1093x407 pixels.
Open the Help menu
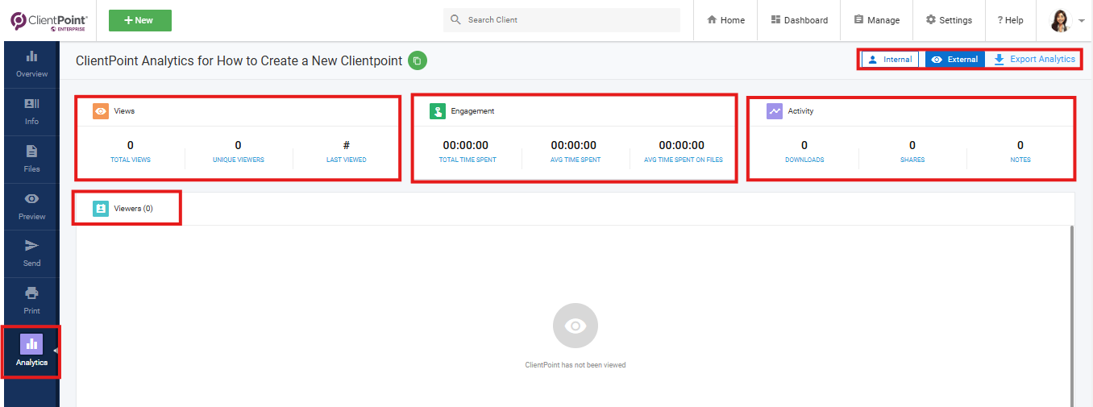[1010, 20]
